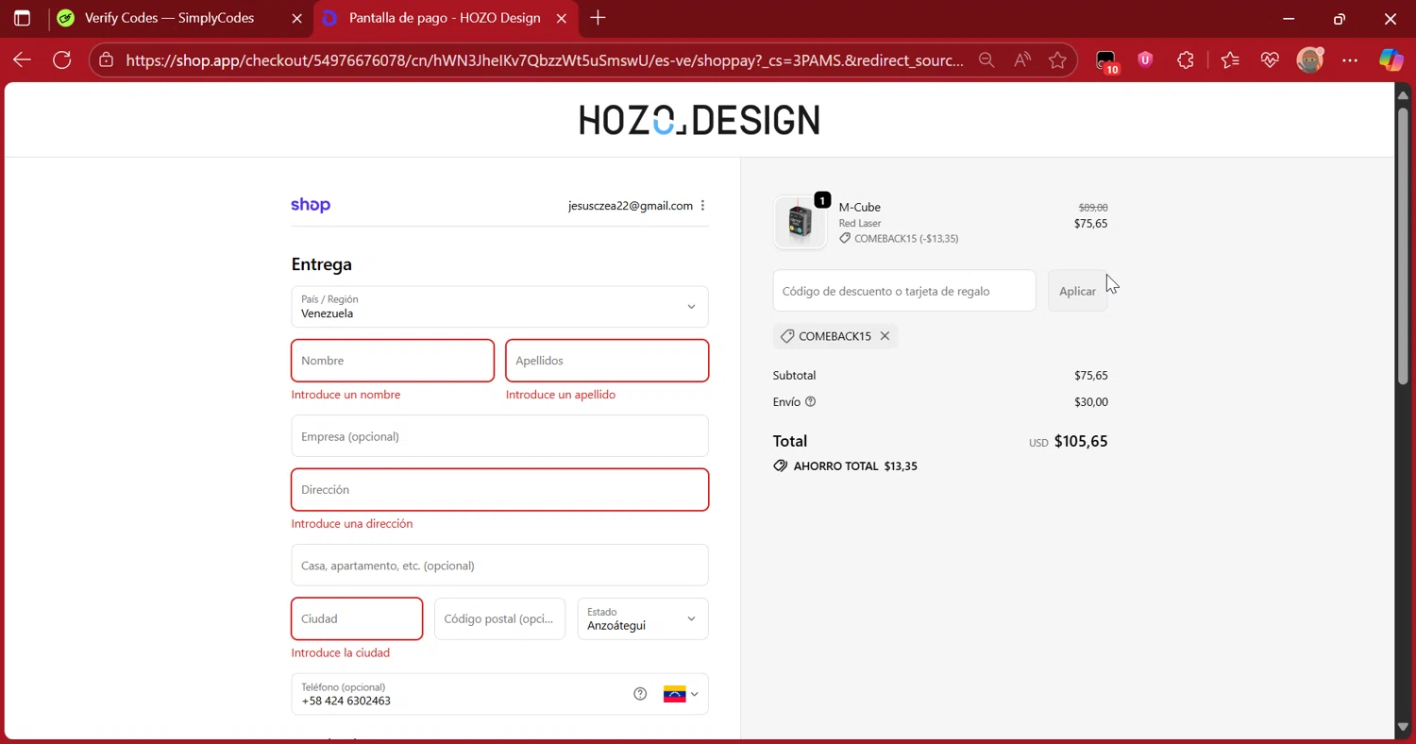Open the Favorites list icon
The image size is (1416, 744).
(1229, 60)
